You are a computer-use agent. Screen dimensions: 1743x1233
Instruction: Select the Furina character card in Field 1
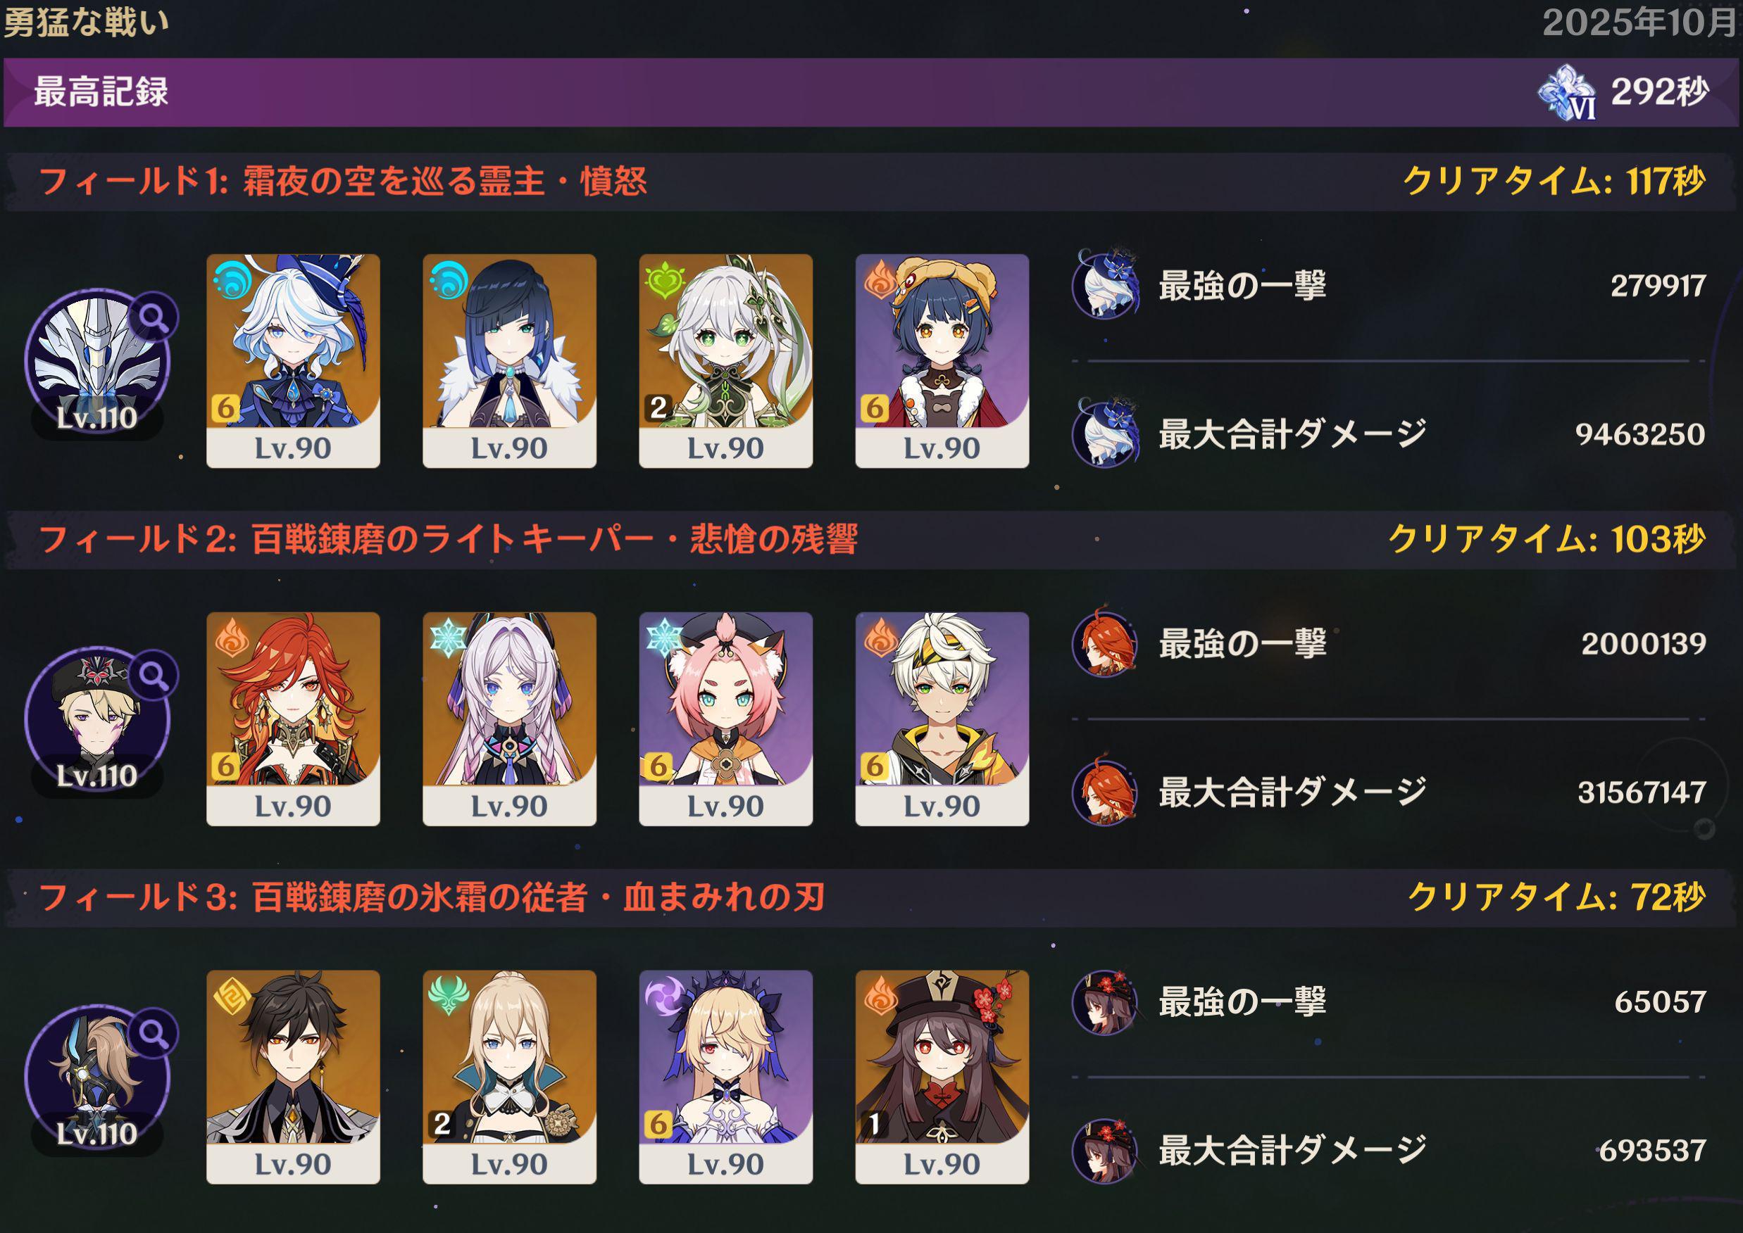[293, 360]
